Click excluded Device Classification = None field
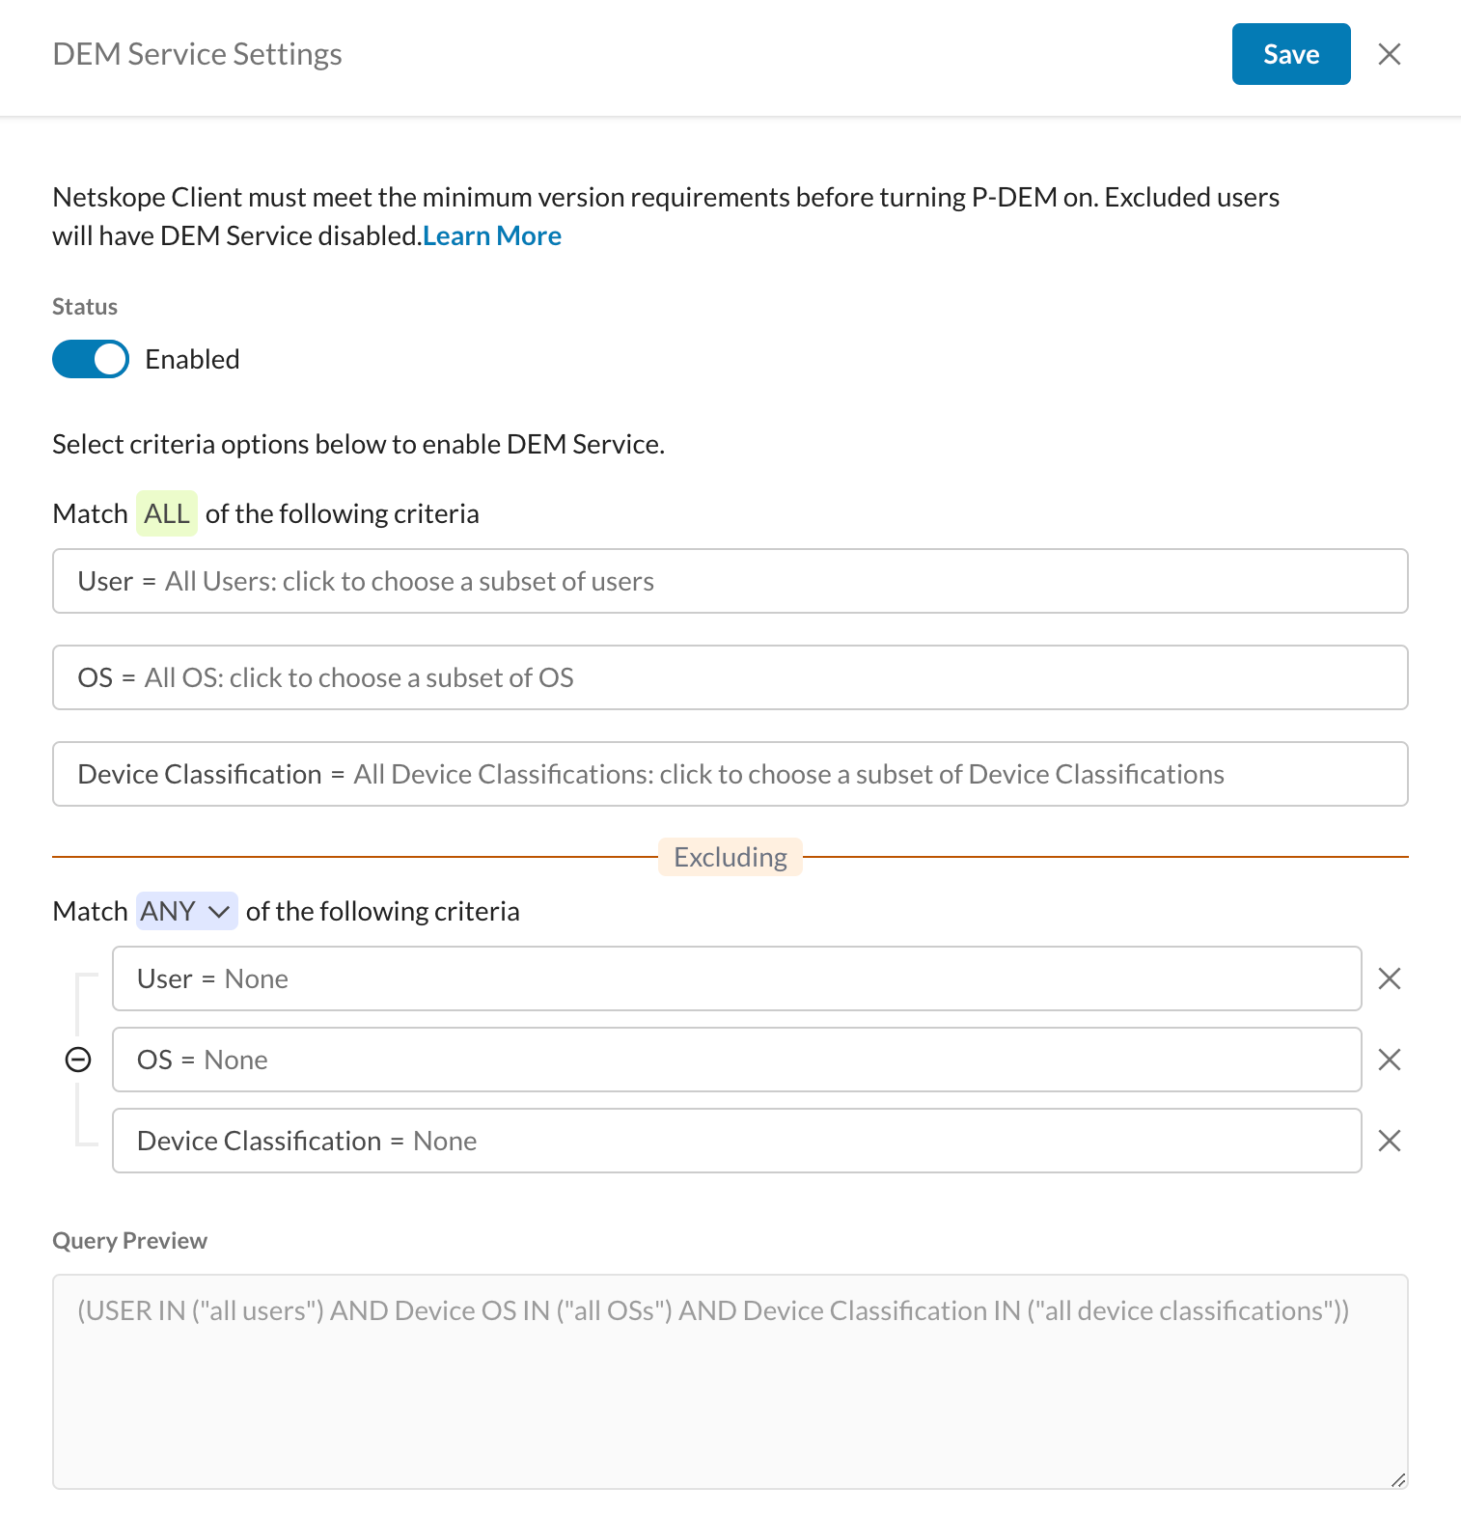Image resolution: width=1461 pixels, height=1515 pixels. 737,1141
